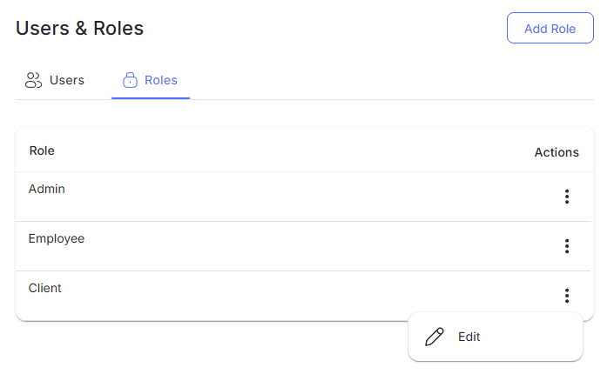Click the Add Role button

(550, 28)
